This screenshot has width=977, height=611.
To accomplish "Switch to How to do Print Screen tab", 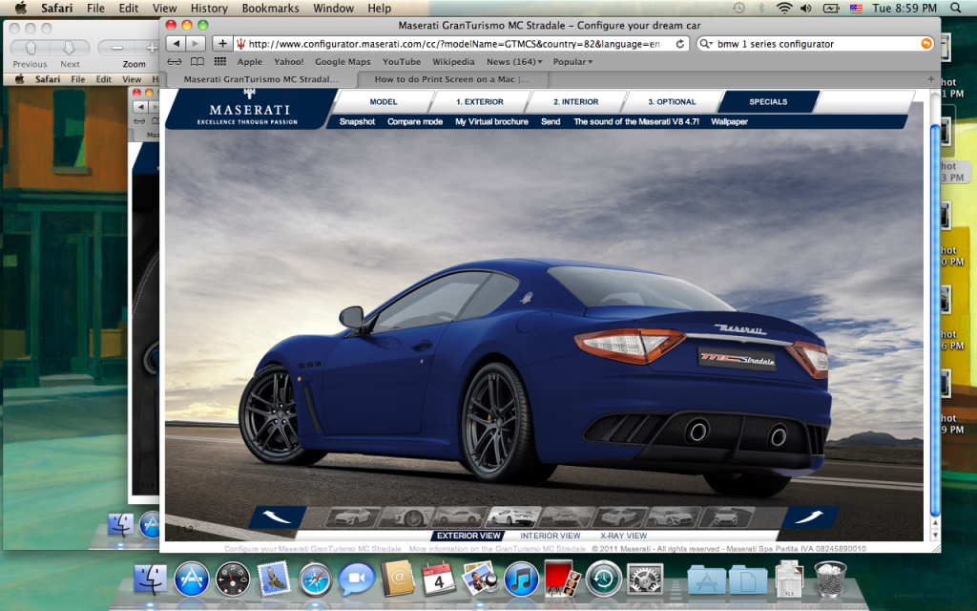I will coord(451,79).
